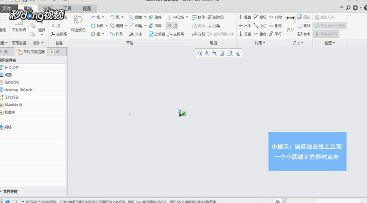Expand the Constraint (约束) group dropdown
This screenshot has height=203, width=367.
click(260, 43)
